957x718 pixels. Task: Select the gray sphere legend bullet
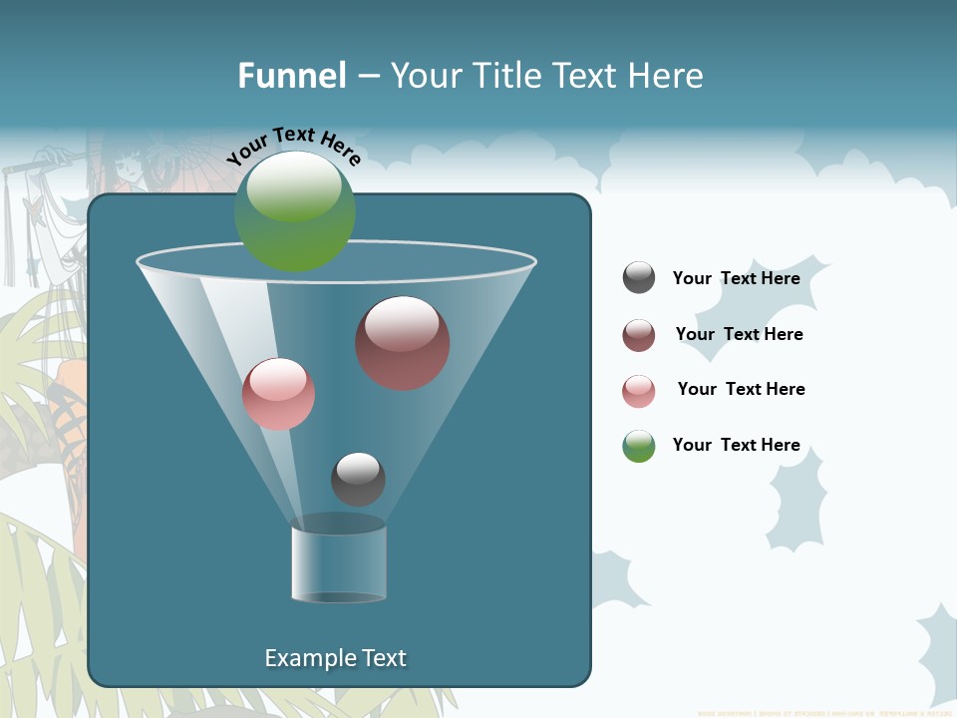tap(639, 278)
